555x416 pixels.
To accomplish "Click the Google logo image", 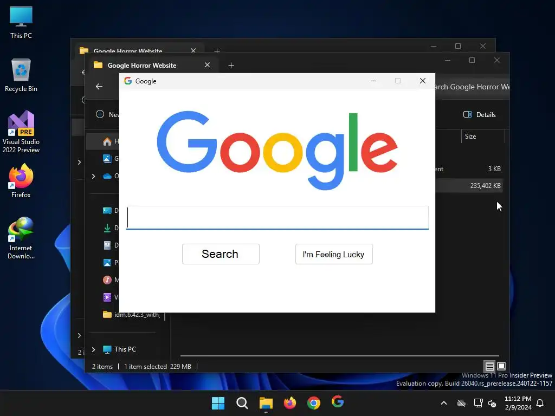I will [277, 151].
